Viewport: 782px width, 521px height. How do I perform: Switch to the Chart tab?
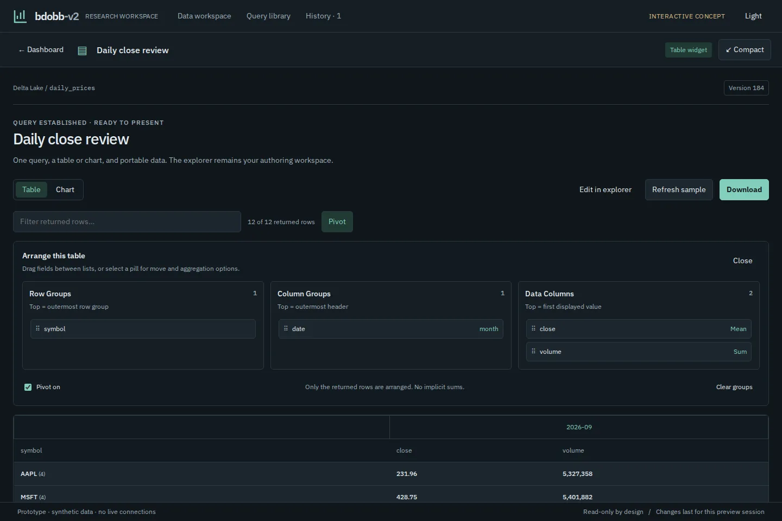pos(65,189)
